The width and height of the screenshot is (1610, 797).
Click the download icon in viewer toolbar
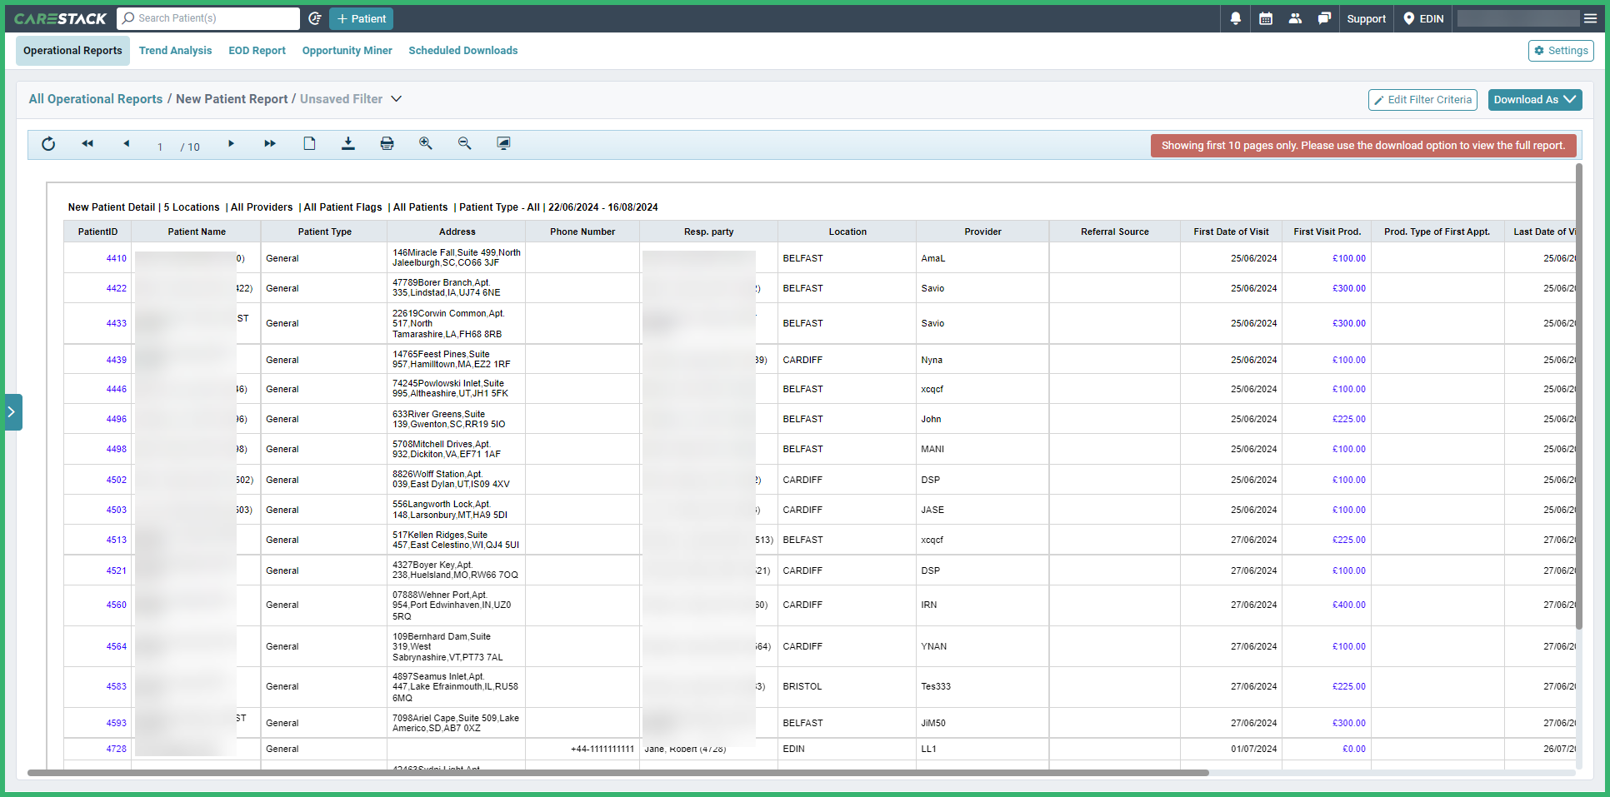pos(348,143)
